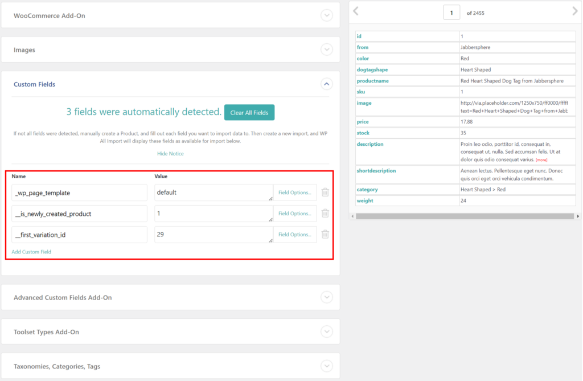The image size is (583, 381).
Task: Click the Hide Notice link
Action: (170, 153)
